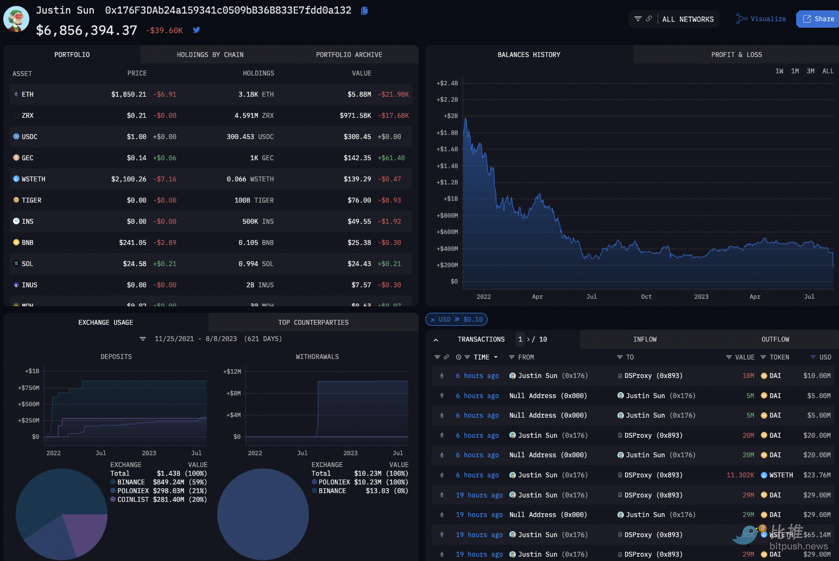Switch to the Top Counterparties tab
This screenshot has width=839, height=561.
click(x=313, y=323)
